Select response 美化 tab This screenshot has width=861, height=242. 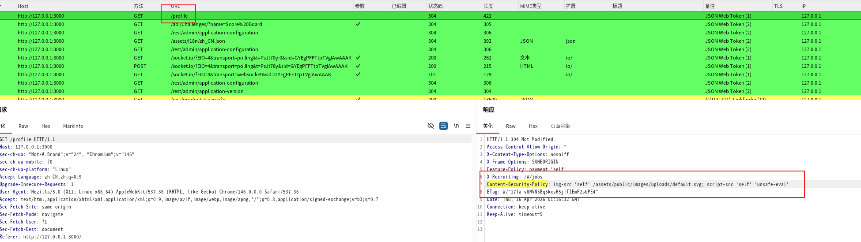487,126
